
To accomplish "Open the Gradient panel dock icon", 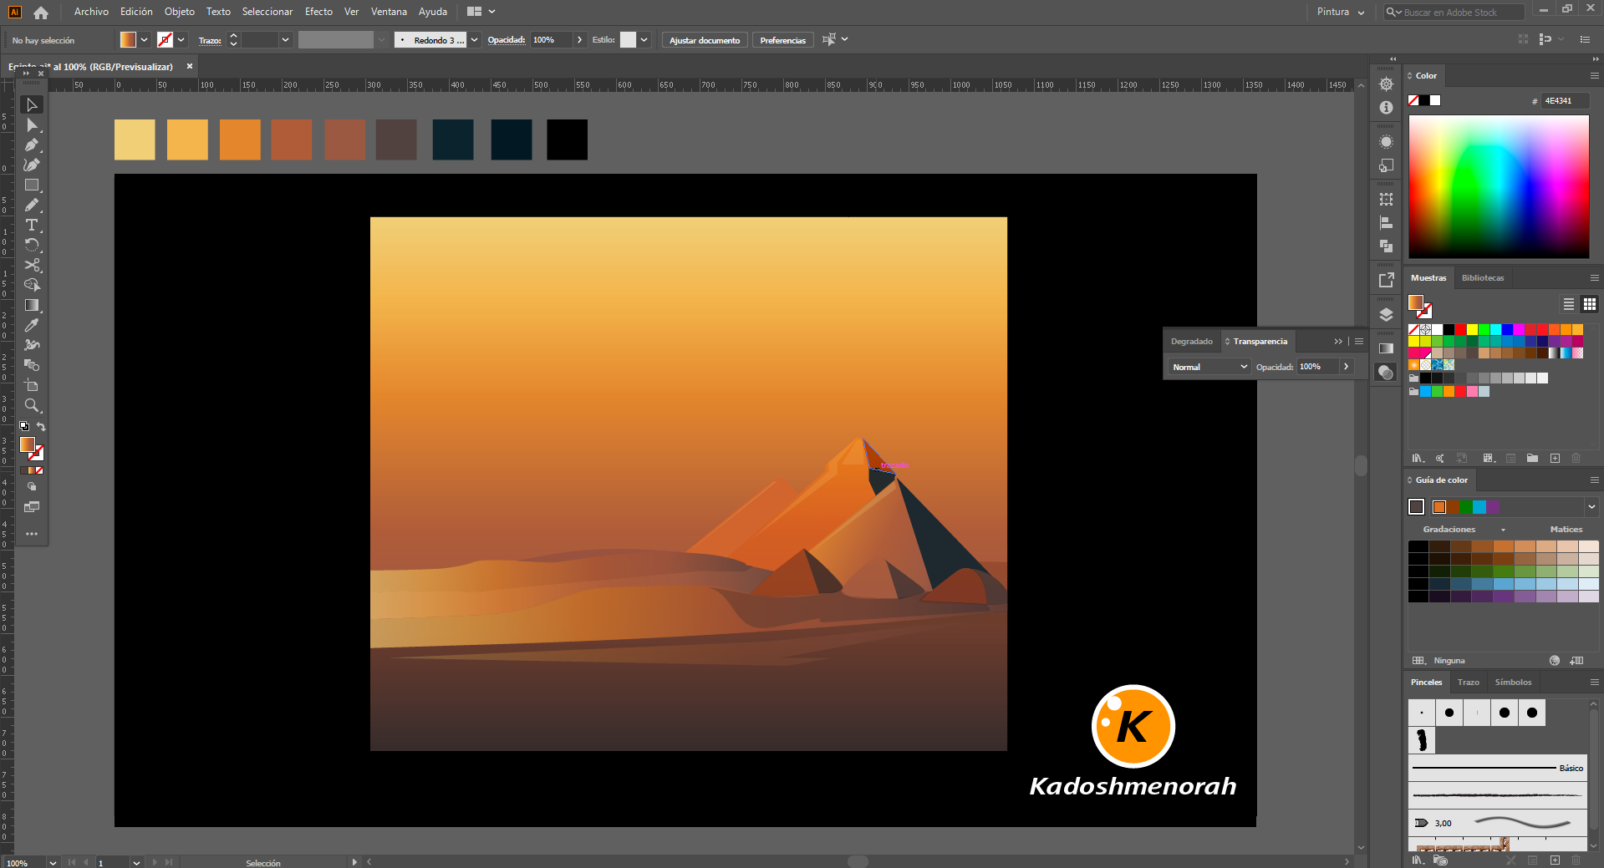I will [x=1386, y=348].
